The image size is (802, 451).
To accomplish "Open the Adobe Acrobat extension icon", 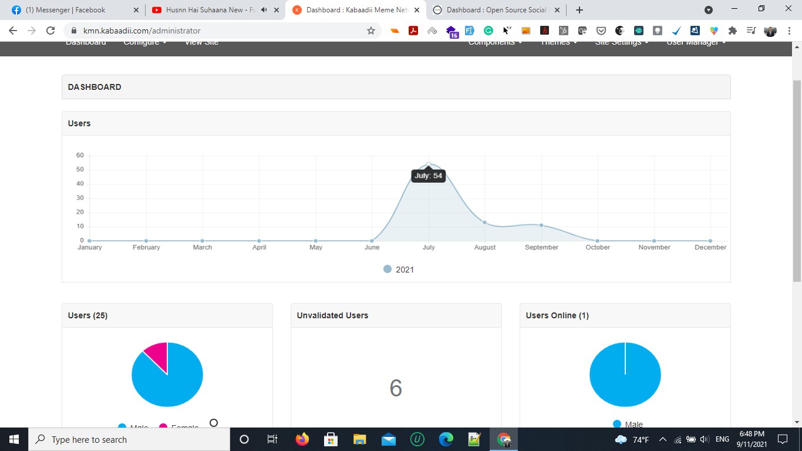I will coord(413,31).
